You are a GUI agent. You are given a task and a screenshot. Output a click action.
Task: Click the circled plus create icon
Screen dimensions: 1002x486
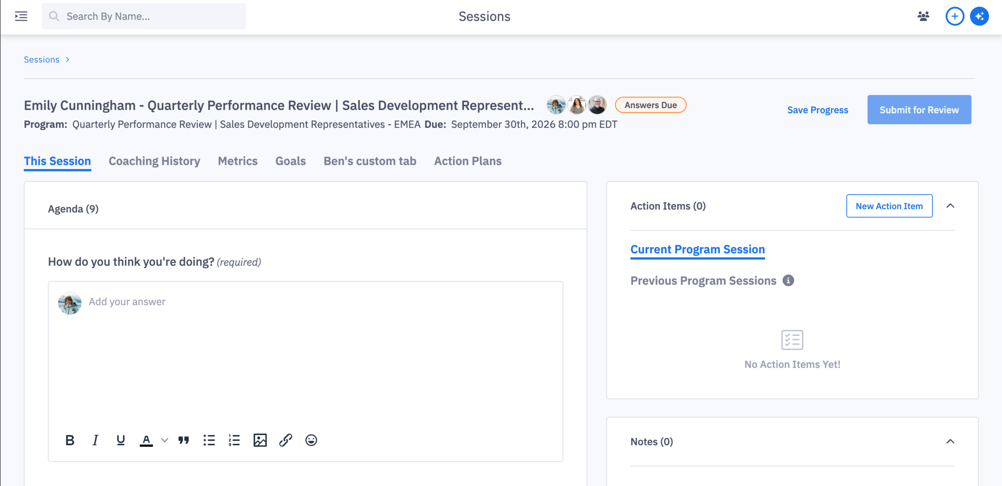[955, 16]
